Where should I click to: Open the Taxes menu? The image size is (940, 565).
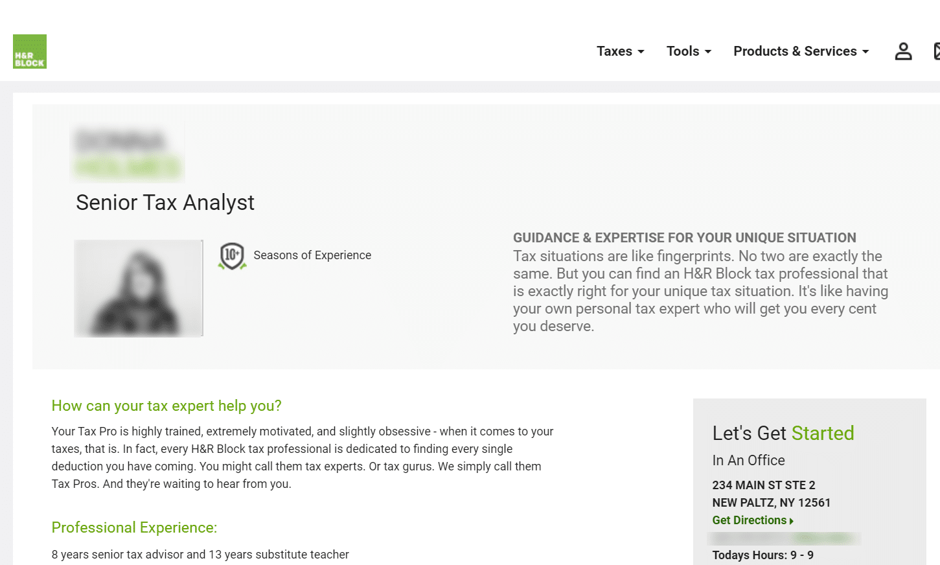tap(620, 51)
